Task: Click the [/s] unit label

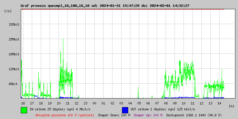Action: point(8,11)
